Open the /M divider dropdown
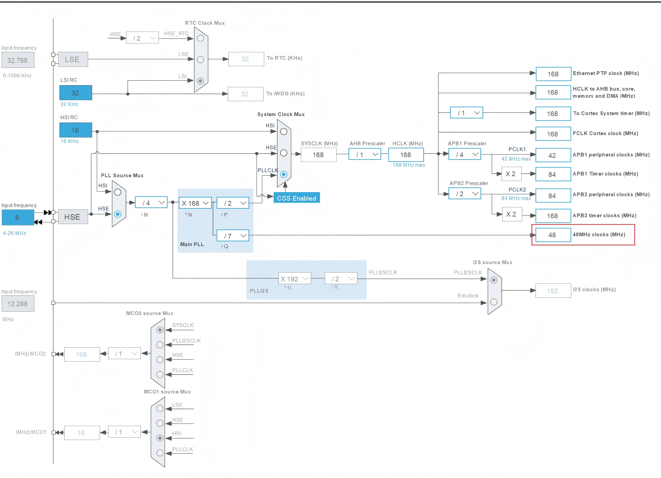Screen dimensions: 661x478 pos(151,203)
